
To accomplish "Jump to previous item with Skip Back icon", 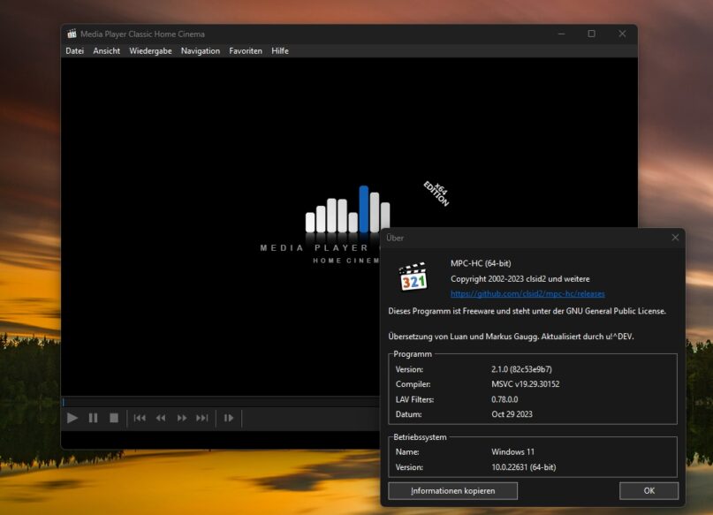I will [x=141, y=418].
